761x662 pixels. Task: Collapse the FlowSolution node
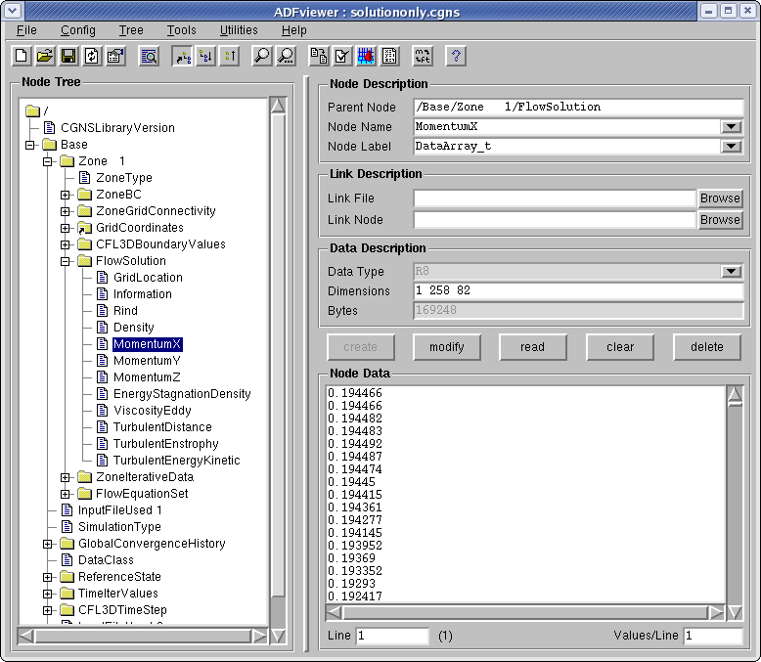(x=65, y=261)
